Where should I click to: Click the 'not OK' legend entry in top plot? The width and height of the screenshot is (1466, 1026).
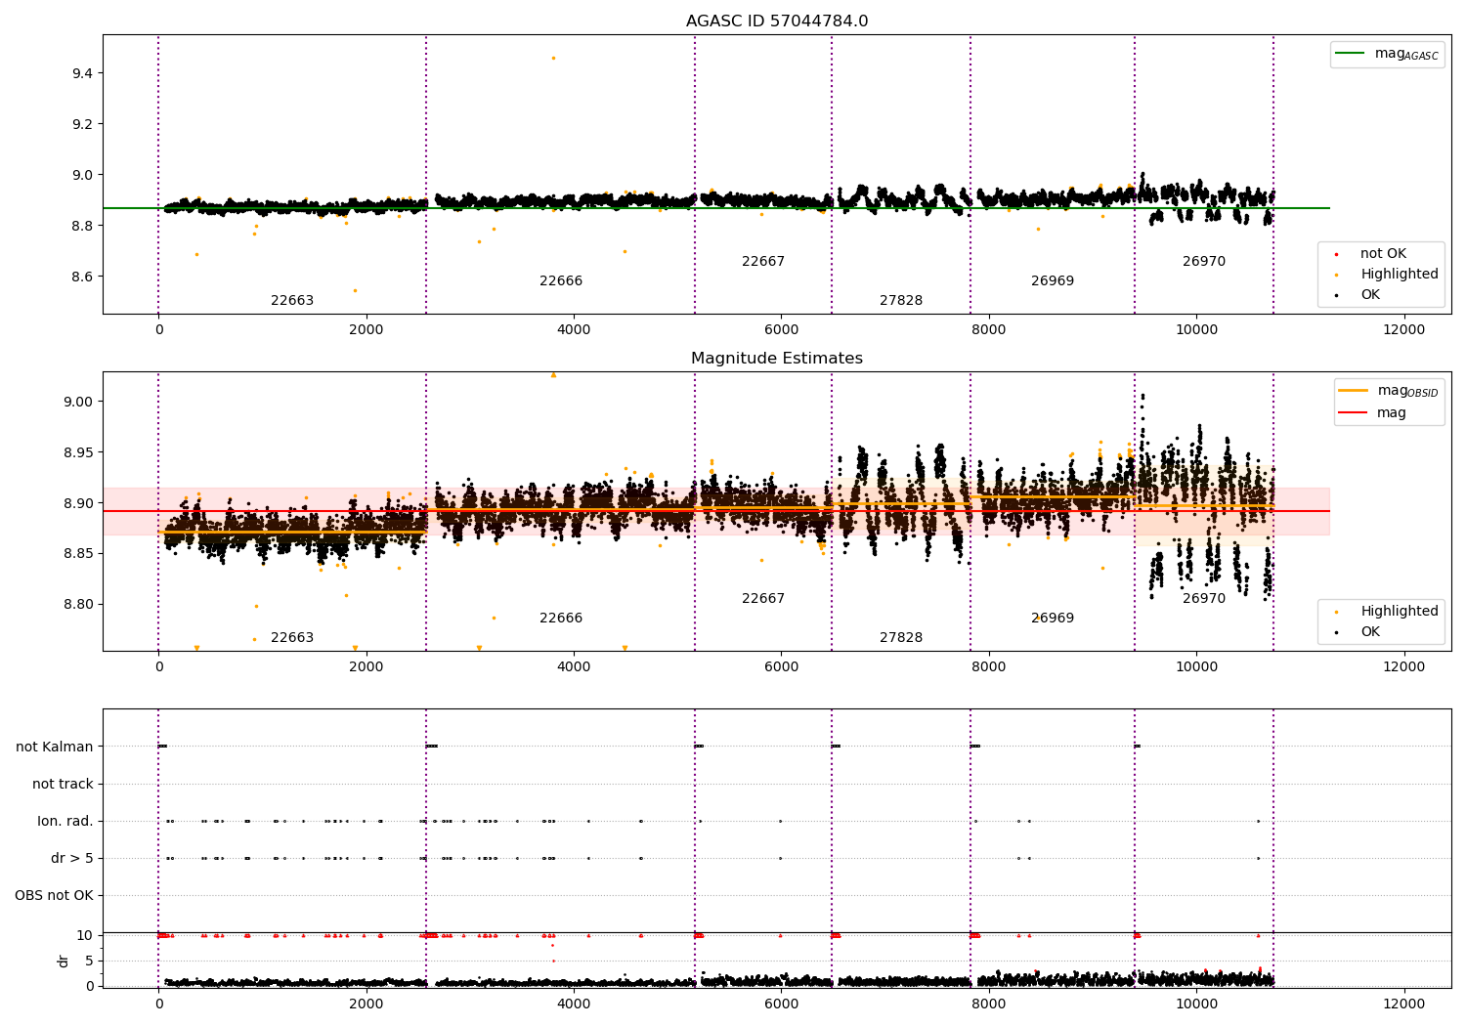[1370, 253]
